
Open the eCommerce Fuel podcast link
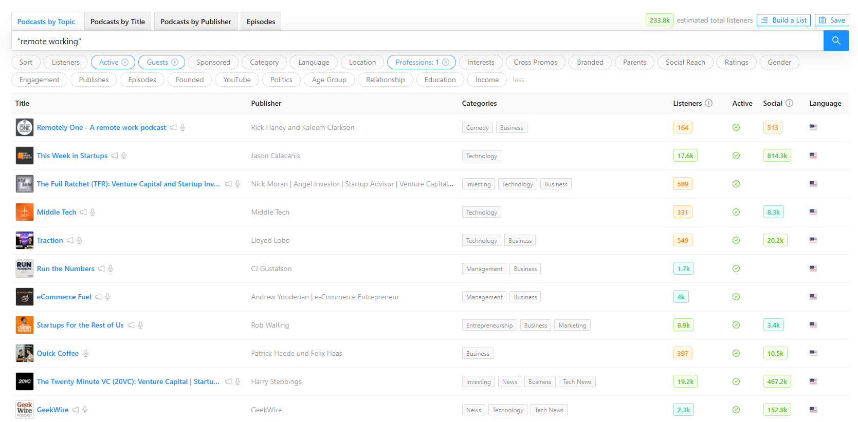click(64, 297)
